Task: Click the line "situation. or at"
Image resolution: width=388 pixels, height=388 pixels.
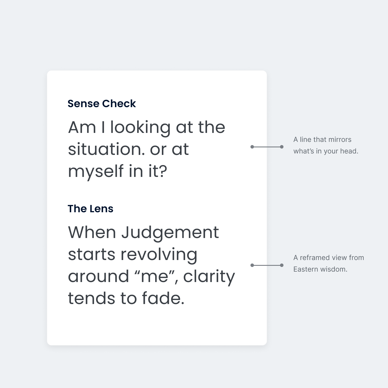Action: point(128,149)
